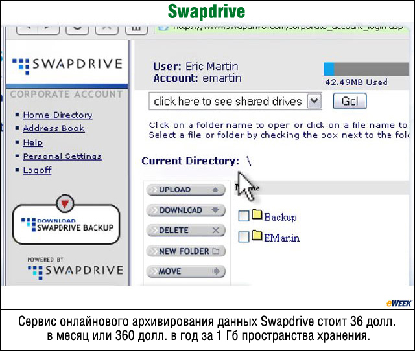Click the Backup folder icon
Image resolution: width=415 pixels, height=351 pixels.
[x=257, y=214]
